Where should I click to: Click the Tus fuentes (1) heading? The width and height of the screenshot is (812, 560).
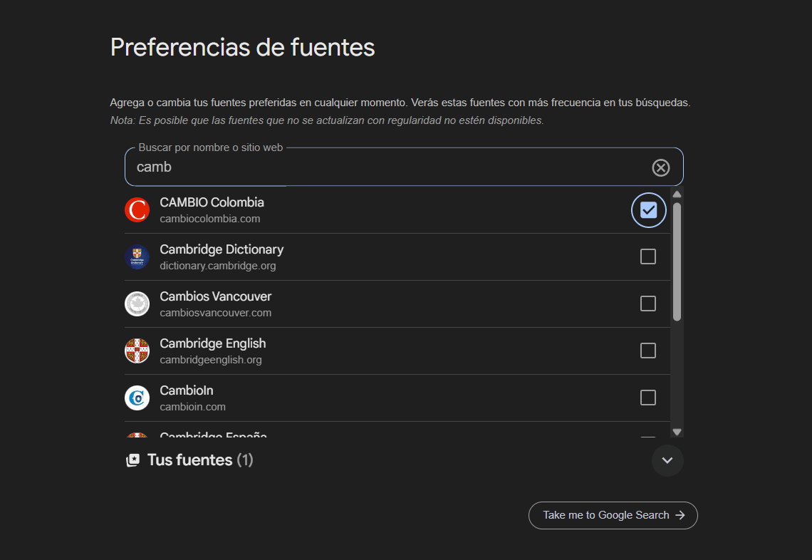(200, 460)
